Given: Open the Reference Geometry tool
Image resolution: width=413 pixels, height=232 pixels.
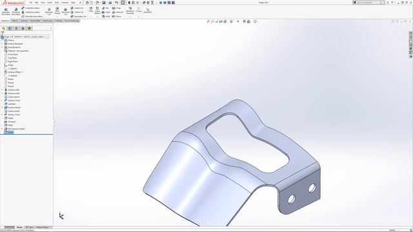Looking at the screenshot, I should (130, 10).
